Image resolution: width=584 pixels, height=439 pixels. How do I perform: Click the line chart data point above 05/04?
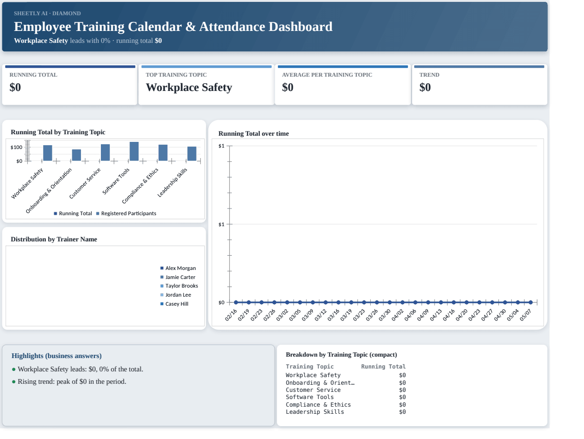point(517,302)
